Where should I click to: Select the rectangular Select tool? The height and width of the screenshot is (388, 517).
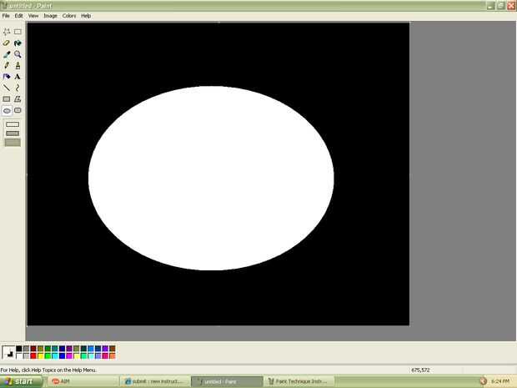click(18, 32)
